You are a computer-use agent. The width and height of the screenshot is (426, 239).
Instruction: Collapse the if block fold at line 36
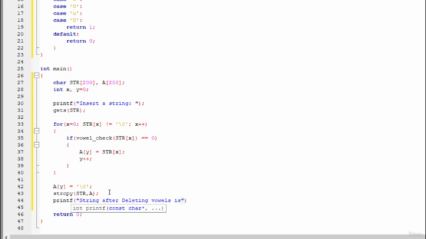[x=37, y=145]
